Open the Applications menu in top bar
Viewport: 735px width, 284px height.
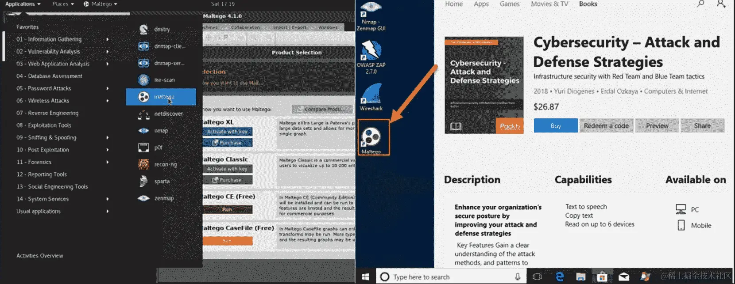tap(23, 4)
